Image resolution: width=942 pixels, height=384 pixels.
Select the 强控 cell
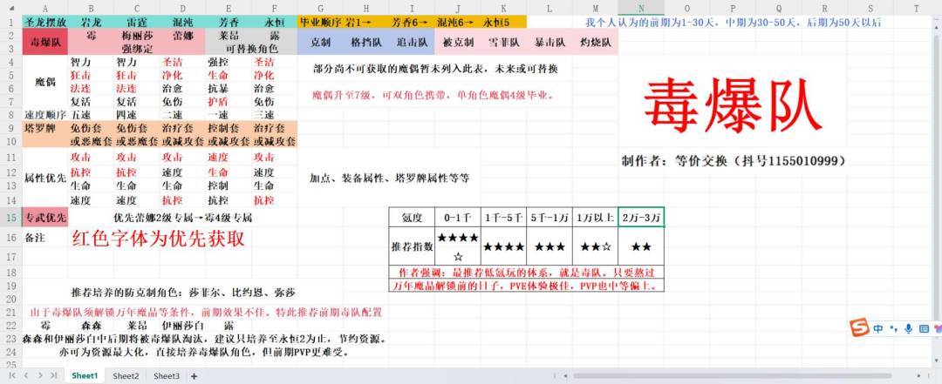[x=229, y=62]
